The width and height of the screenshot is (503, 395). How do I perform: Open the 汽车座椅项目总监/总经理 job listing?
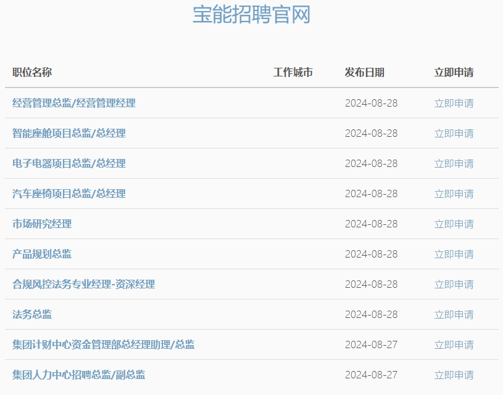pos(69,193)
